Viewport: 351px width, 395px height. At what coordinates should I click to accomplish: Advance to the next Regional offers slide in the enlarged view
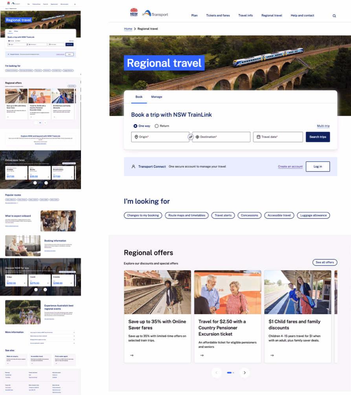tap(244, 373)
